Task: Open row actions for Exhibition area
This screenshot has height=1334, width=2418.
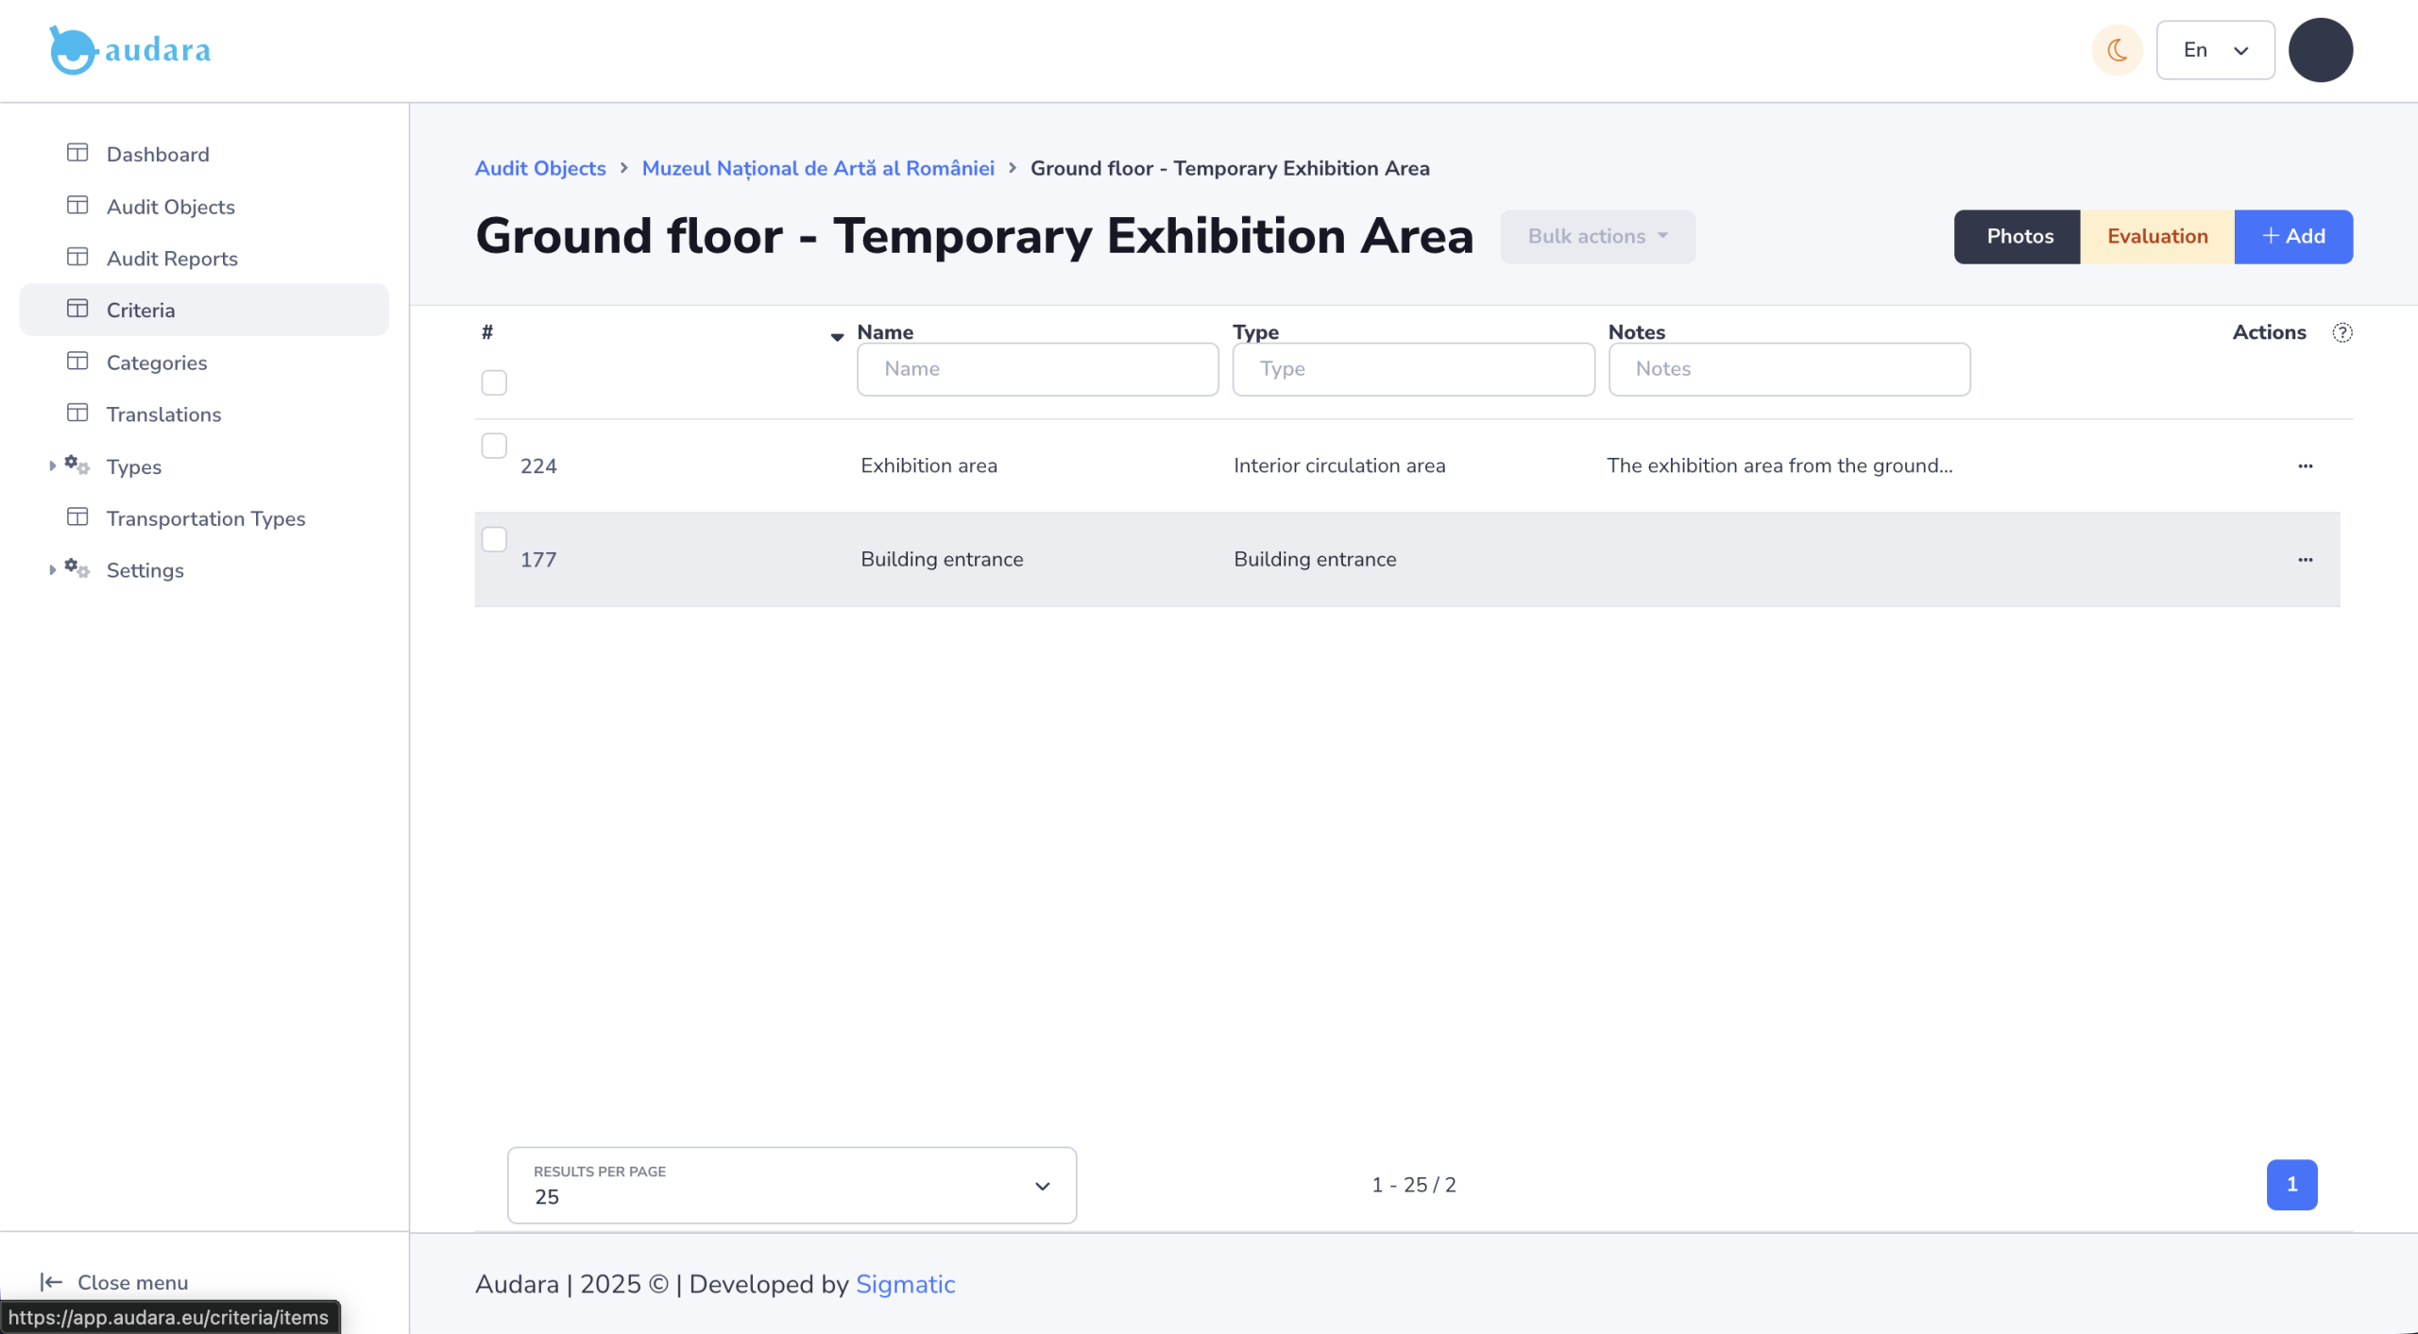Action: coord(2305,465)
